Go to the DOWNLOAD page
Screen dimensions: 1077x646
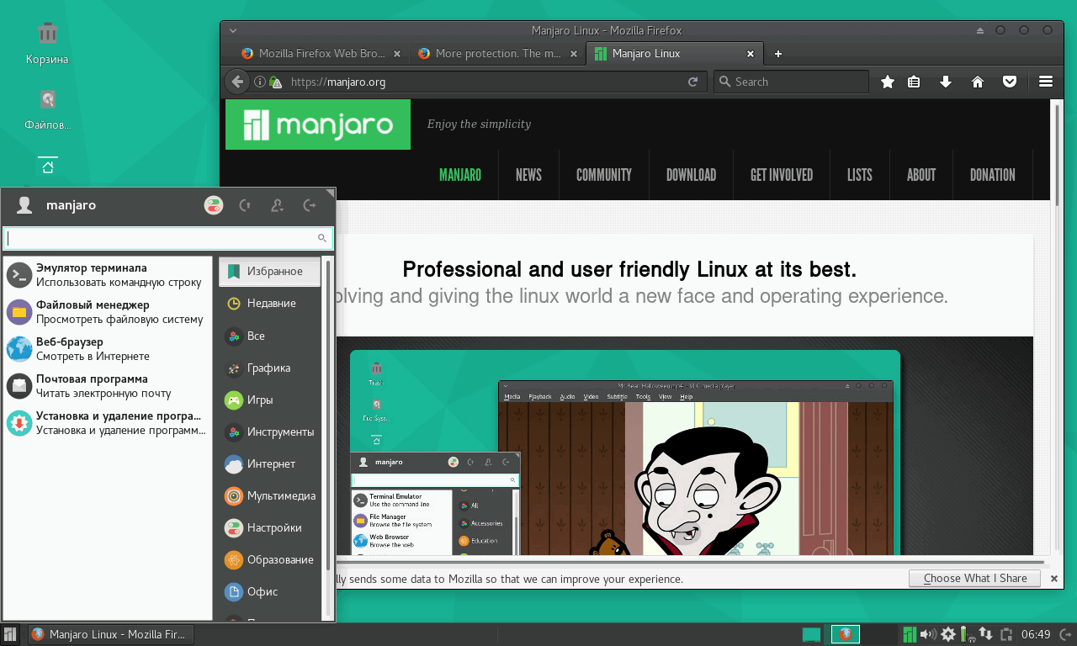(x=691, y=175)
